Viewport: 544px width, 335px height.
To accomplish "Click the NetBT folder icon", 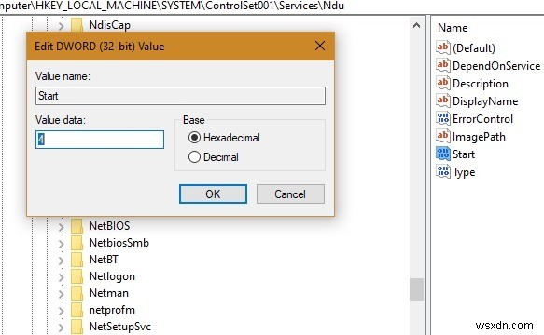I will [77, 260].
